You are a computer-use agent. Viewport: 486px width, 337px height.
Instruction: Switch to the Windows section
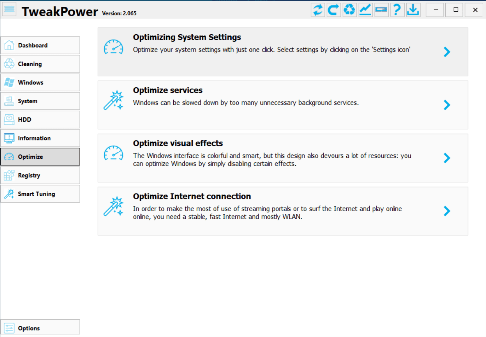tap(40, 82)
